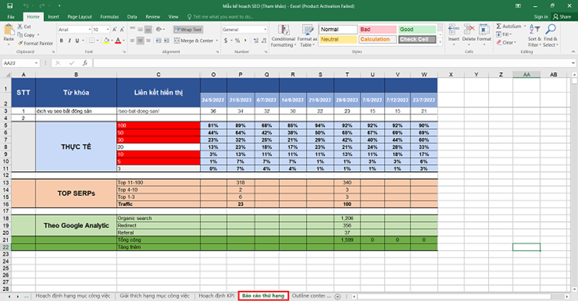Open Conditional Formatting menu
The height and width of the screenshot is (301, 578).
tap(283, 36)
